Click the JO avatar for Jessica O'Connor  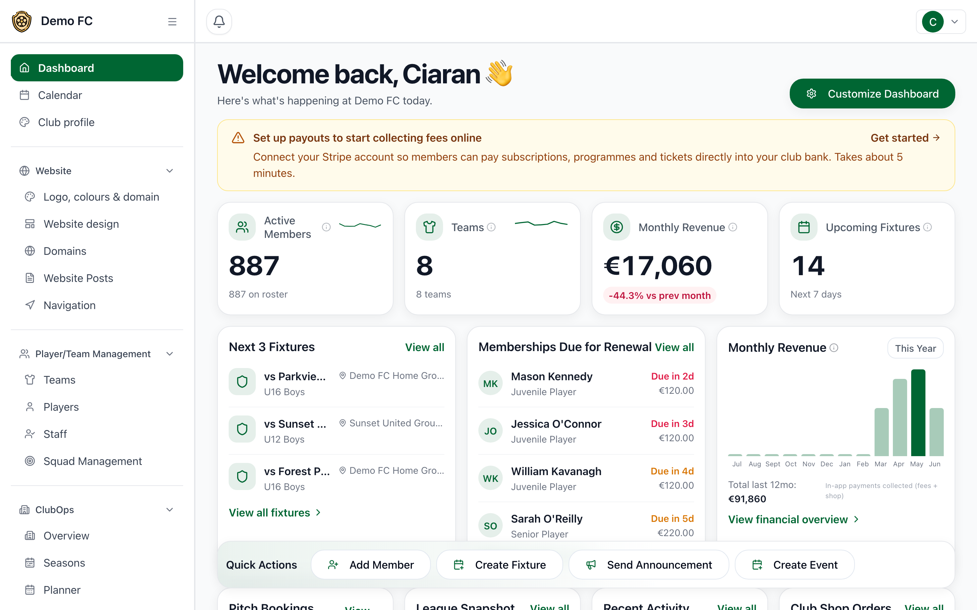(491, 431)
